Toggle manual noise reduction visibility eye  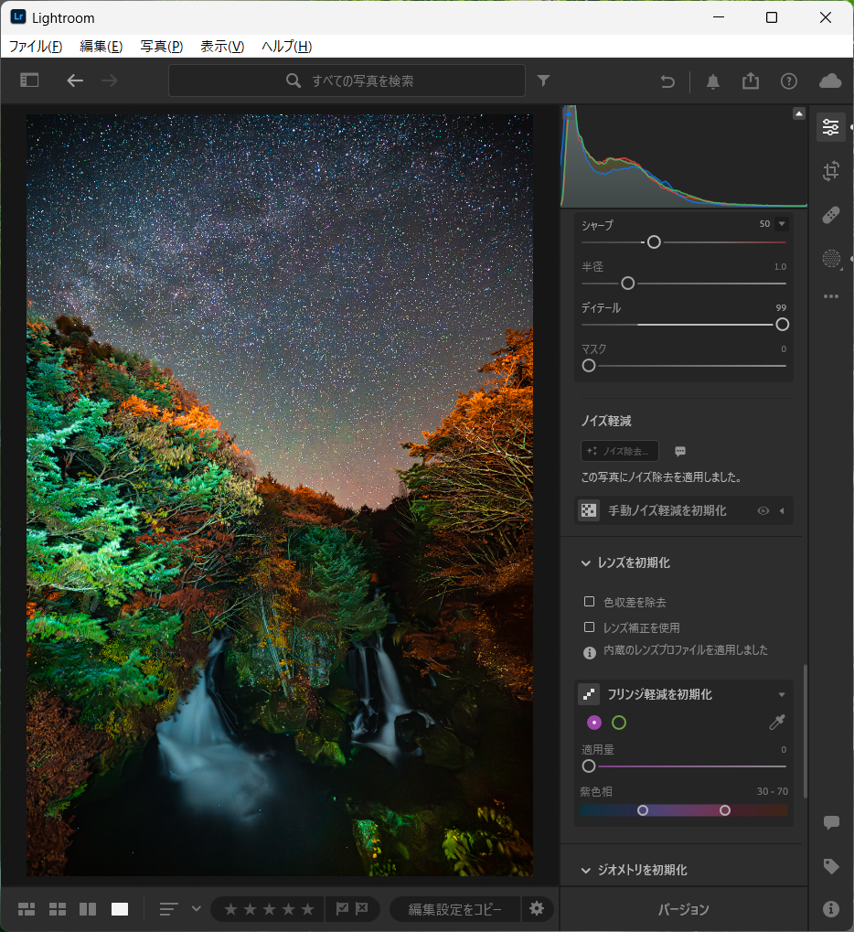(x=763, y=510)
